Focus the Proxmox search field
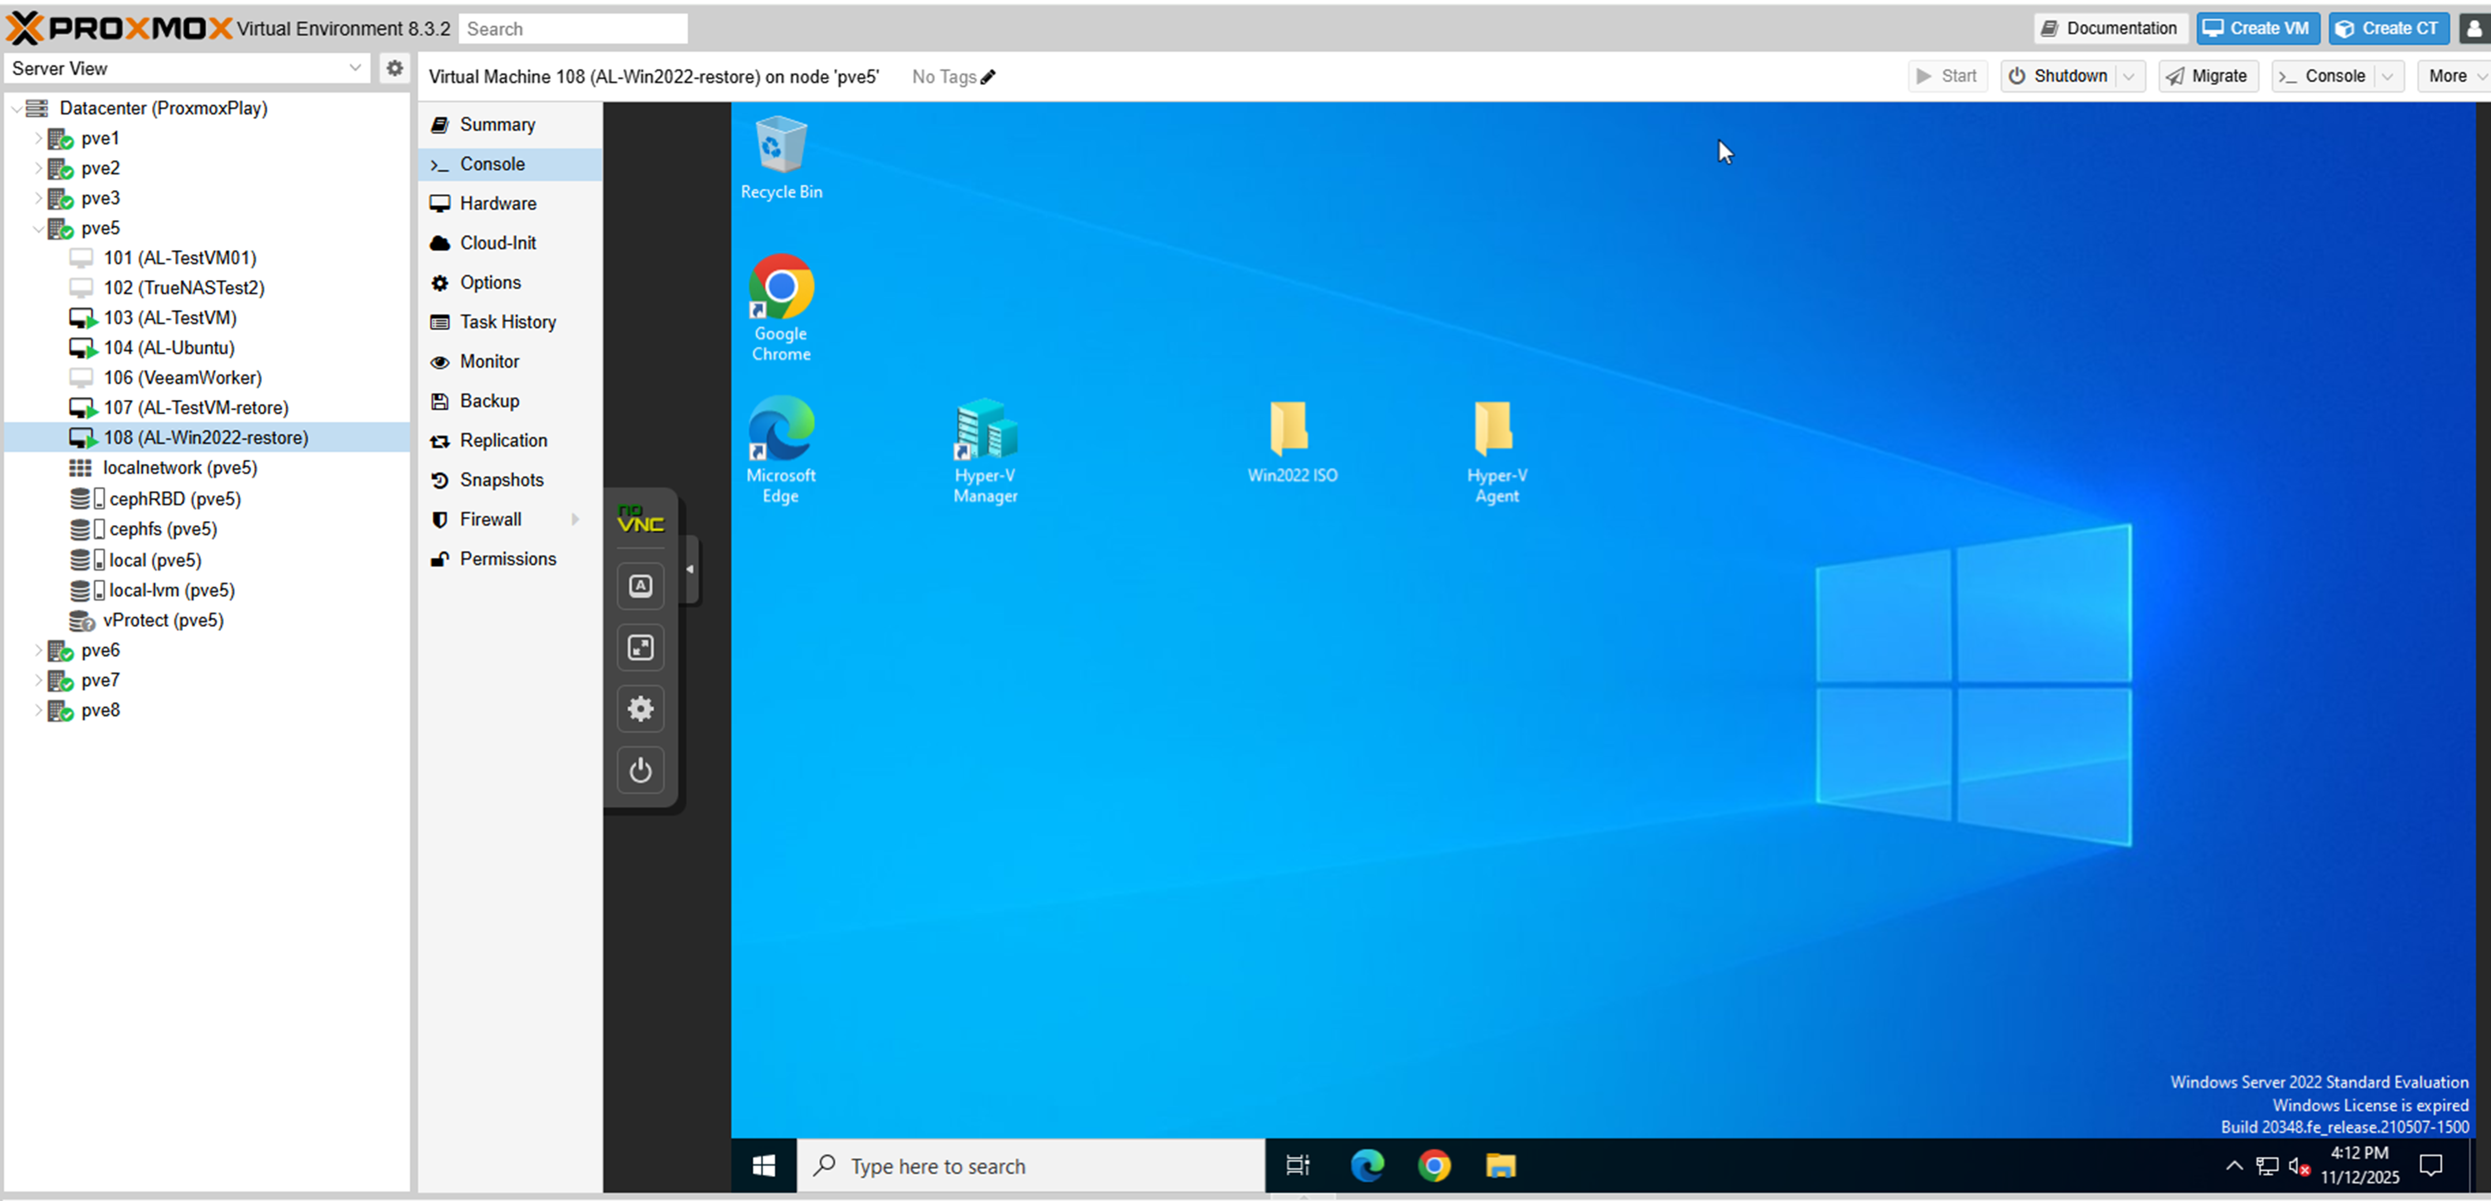 pyautogui.click(x=572, y=29)
